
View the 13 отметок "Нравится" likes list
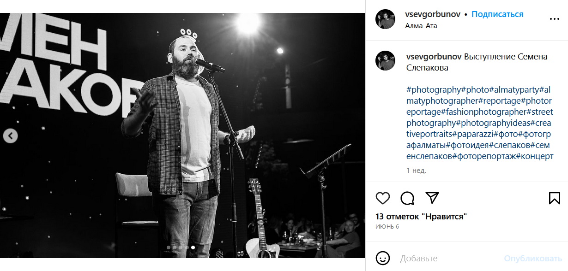tap(421, 217)
